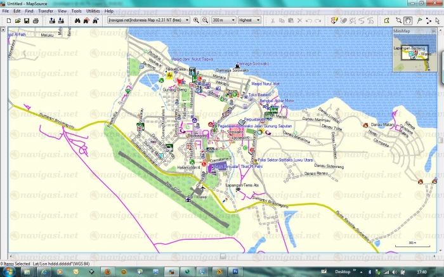Click the Zoom Out magnifier icon
The width and height of the screenshot is (444, 277).
point(206,20)
